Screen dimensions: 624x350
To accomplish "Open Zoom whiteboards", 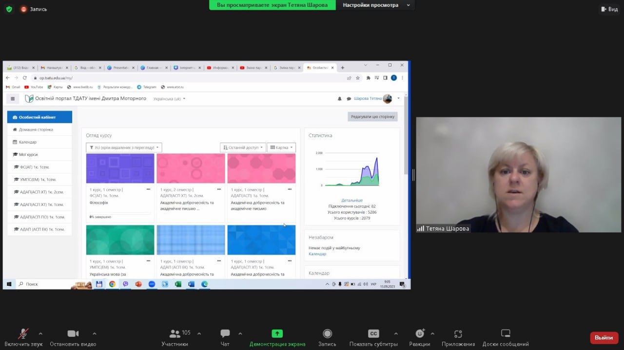I will tap(506, 337).
